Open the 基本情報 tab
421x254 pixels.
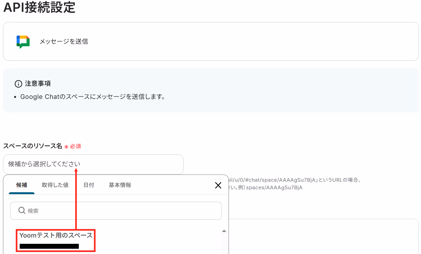click(120, 185)
